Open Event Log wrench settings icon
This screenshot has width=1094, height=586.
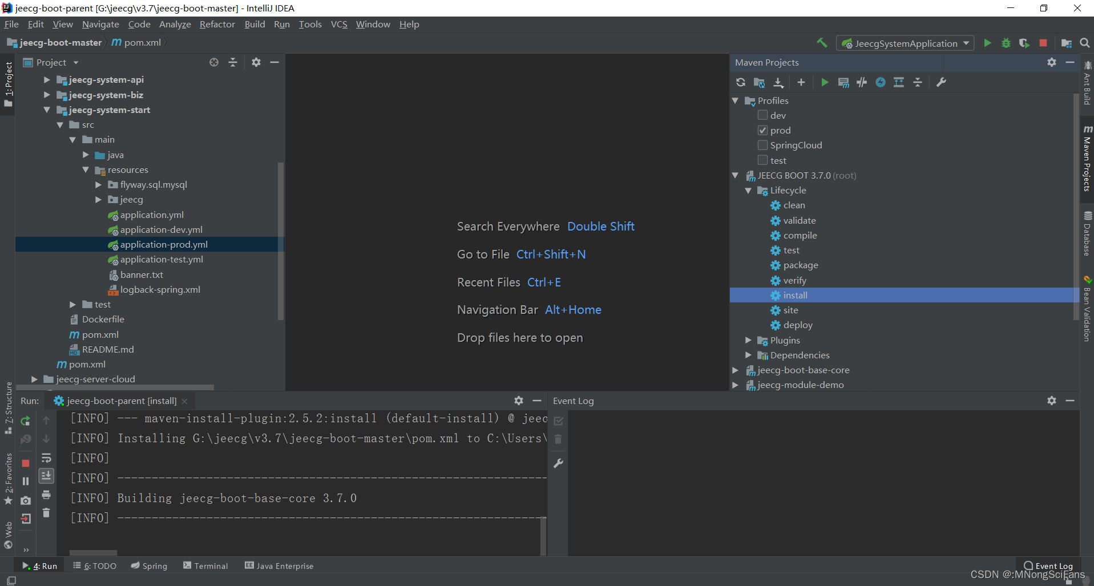pos(558,463)
